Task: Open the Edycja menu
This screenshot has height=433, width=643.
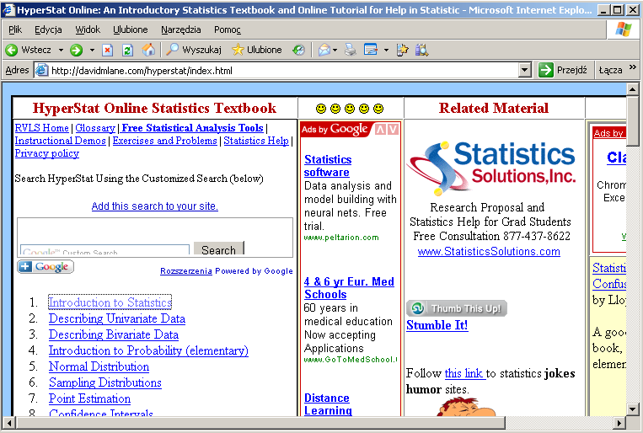Action: pyautogui.click(x=48, y=29)
